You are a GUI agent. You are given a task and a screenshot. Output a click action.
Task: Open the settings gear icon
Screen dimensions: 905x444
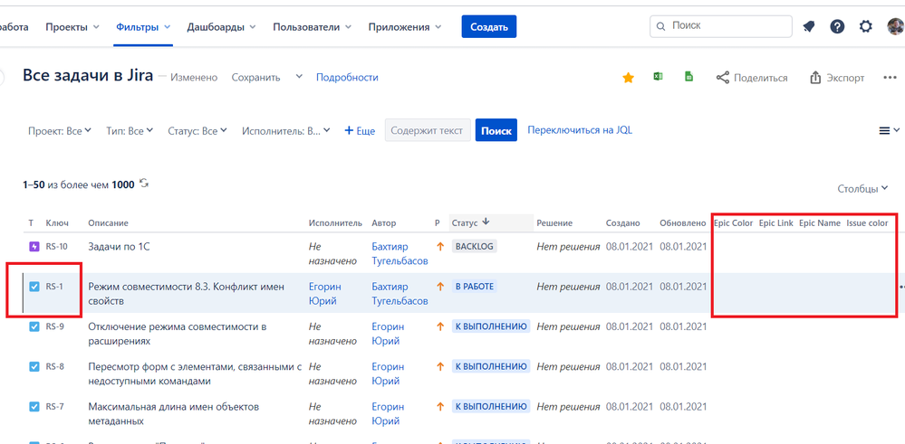866,26
